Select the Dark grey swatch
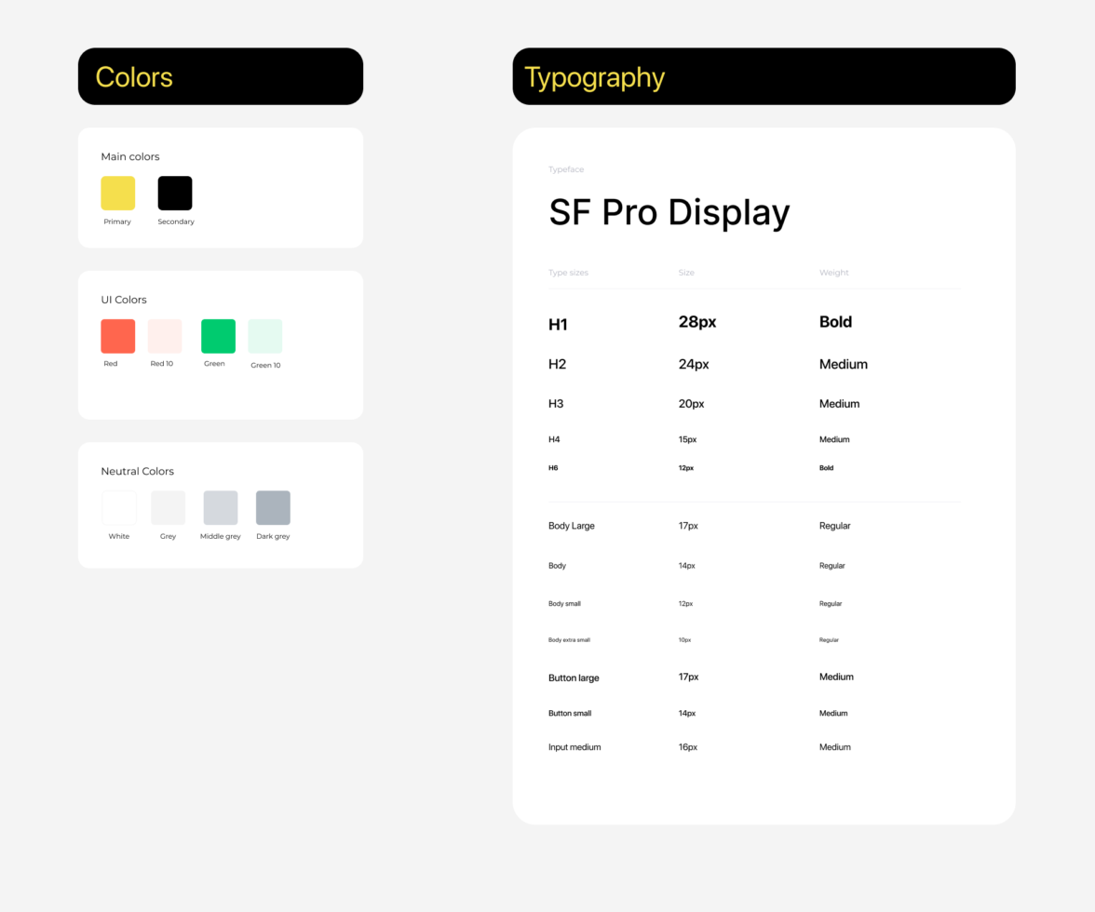This screenshot has width=1095, height=912. pyautogui.click(x=273, y=507)
